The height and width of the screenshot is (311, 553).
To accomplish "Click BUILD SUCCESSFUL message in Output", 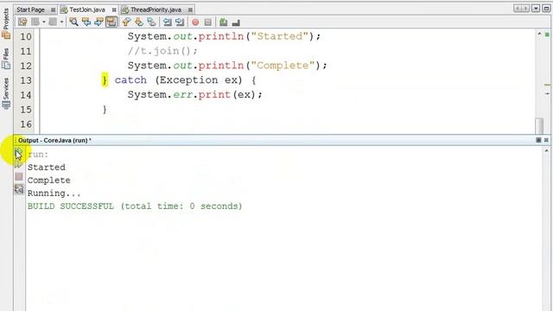I will 135,206.
